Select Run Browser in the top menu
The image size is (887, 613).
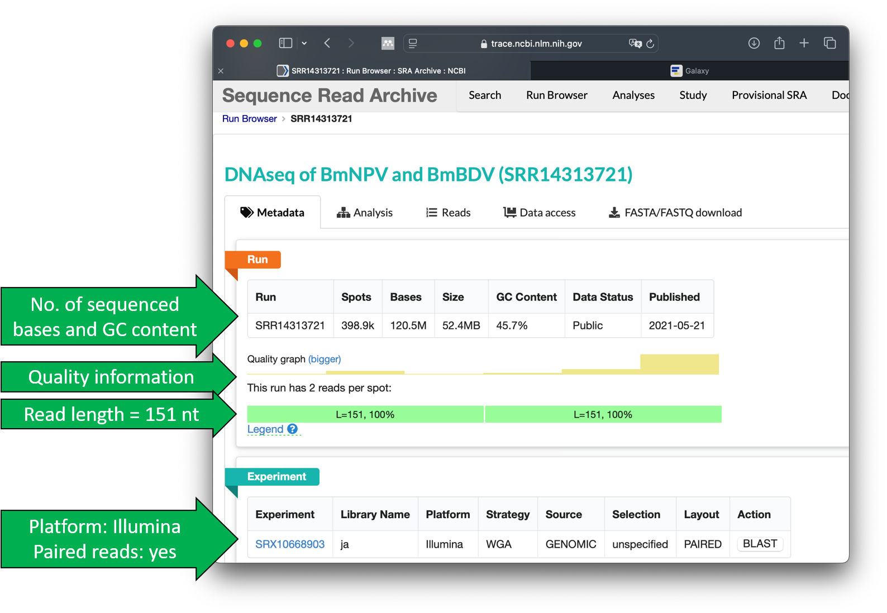556,95
